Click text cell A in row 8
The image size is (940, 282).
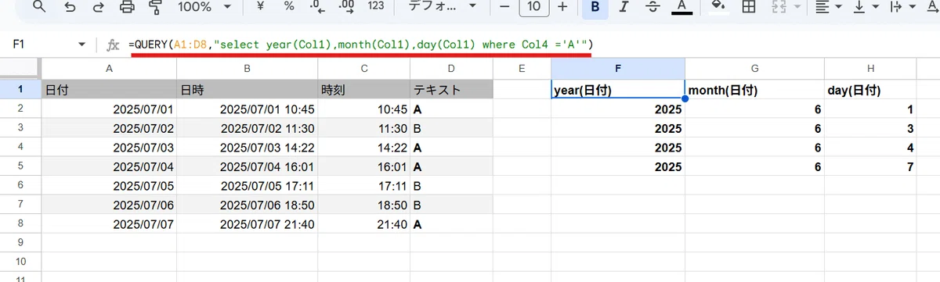(451, 223)
